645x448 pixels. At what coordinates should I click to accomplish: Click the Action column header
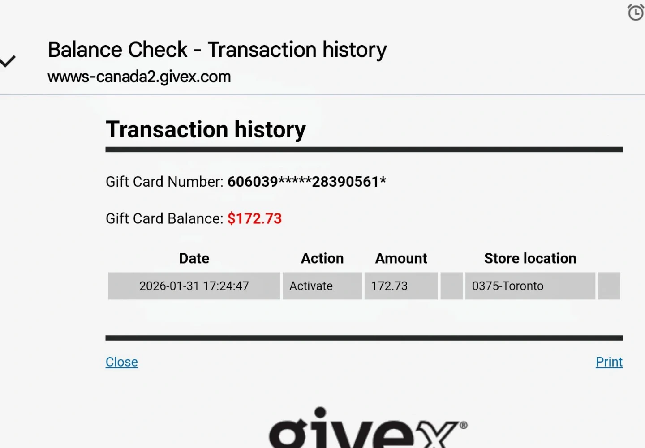[322, 258]
